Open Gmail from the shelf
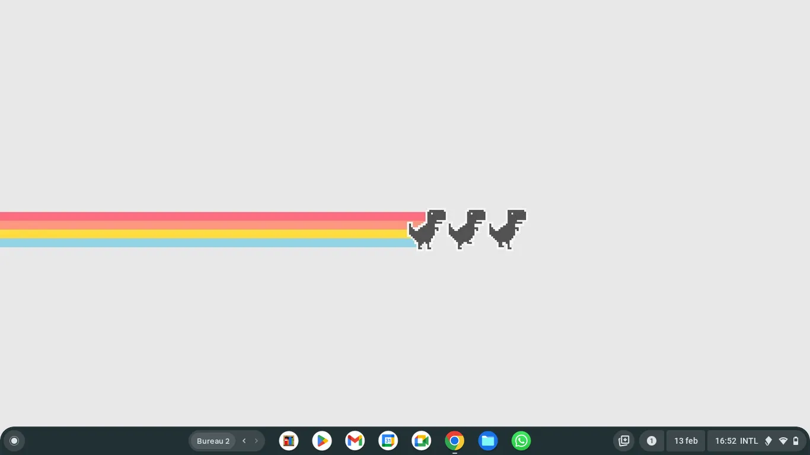The height and width of the screenshot is (455, 810). [355, 441]
